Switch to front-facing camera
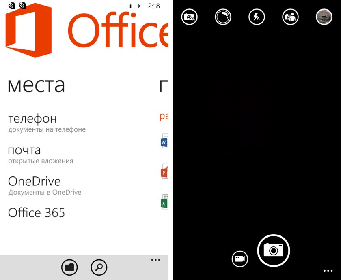The width and height of the screenshot is (341, 280). (x=290, y=17)
